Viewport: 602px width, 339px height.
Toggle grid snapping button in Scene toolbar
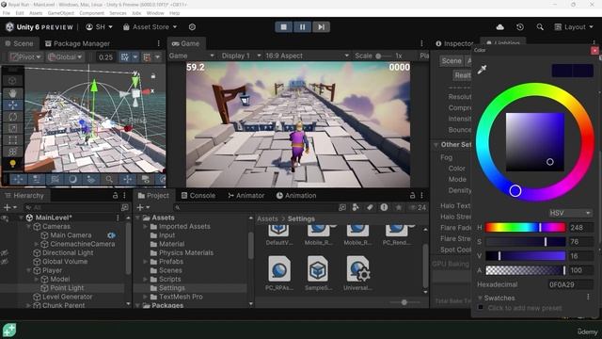pyautogui.click(x=125, y=57)
